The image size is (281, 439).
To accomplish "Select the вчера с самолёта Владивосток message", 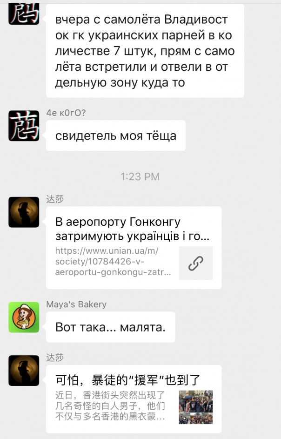I will [x=145, y=51].
